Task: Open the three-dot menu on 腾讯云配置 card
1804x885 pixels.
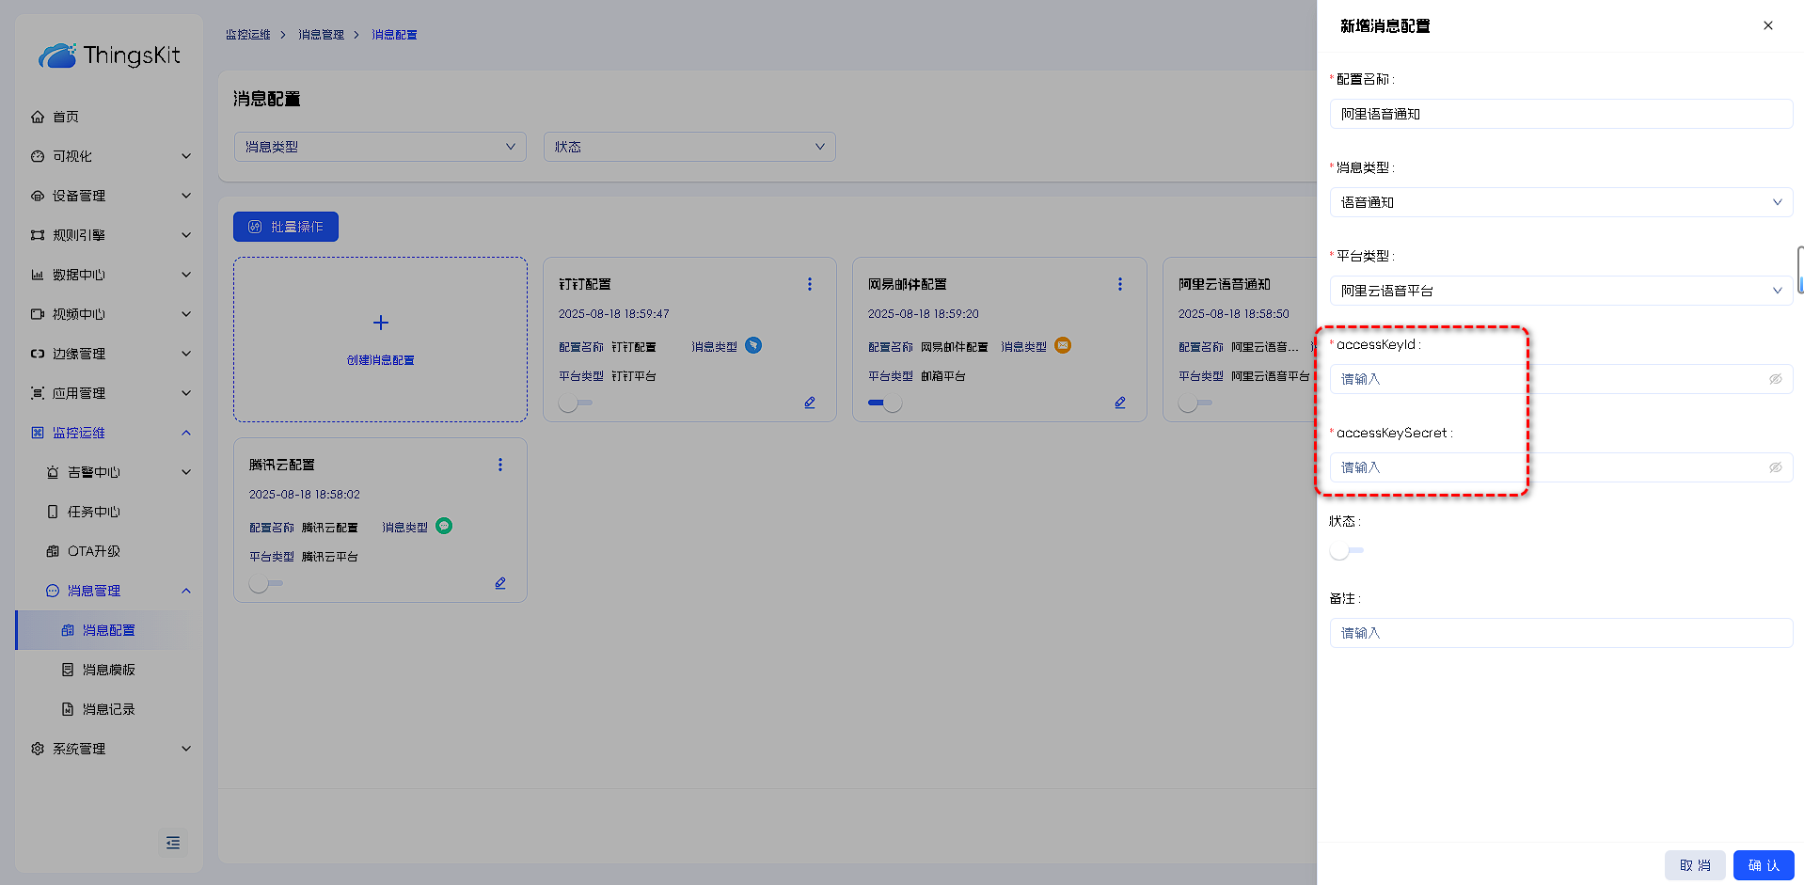Action: tap(499, 465)
